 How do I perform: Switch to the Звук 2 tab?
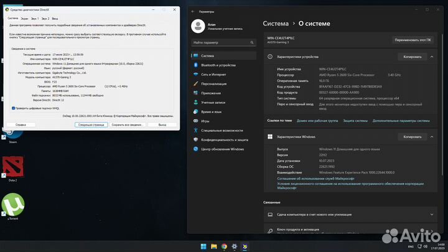(x=45, y=19)
